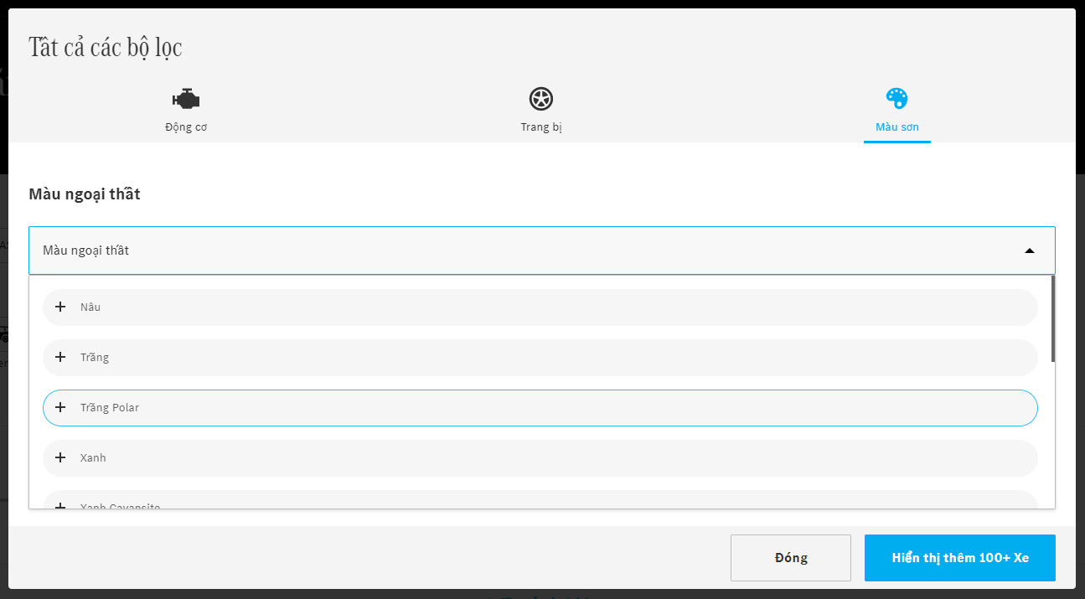Switch to the Động cơ tab

[x=186, y=127]
